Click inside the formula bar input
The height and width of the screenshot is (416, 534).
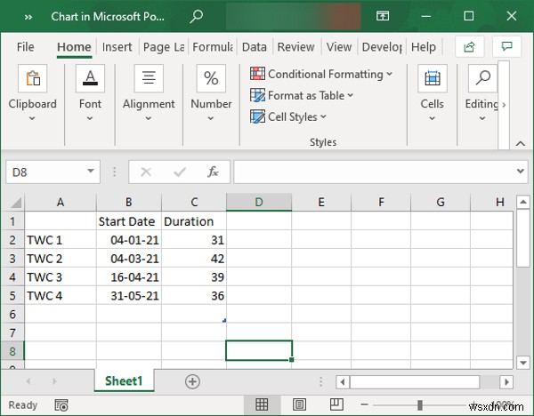point(375,172)
